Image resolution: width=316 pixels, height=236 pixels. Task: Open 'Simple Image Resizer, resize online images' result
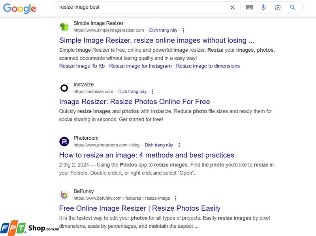[x=157, y=40]
